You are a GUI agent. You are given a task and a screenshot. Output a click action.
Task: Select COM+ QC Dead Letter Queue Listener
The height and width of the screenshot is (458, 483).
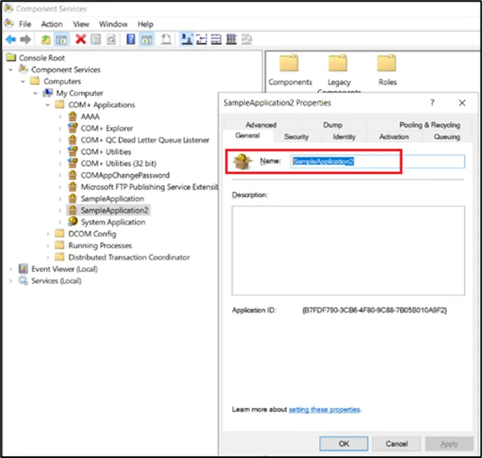pos(145,140)
